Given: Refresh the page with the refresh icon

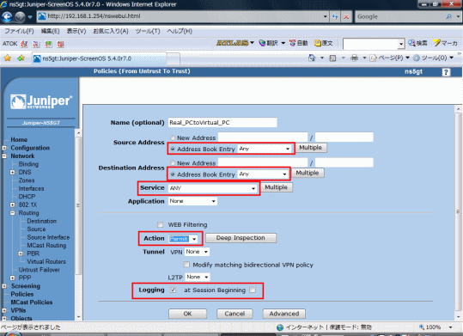Looking at the screenshot, I should [335, 17].
